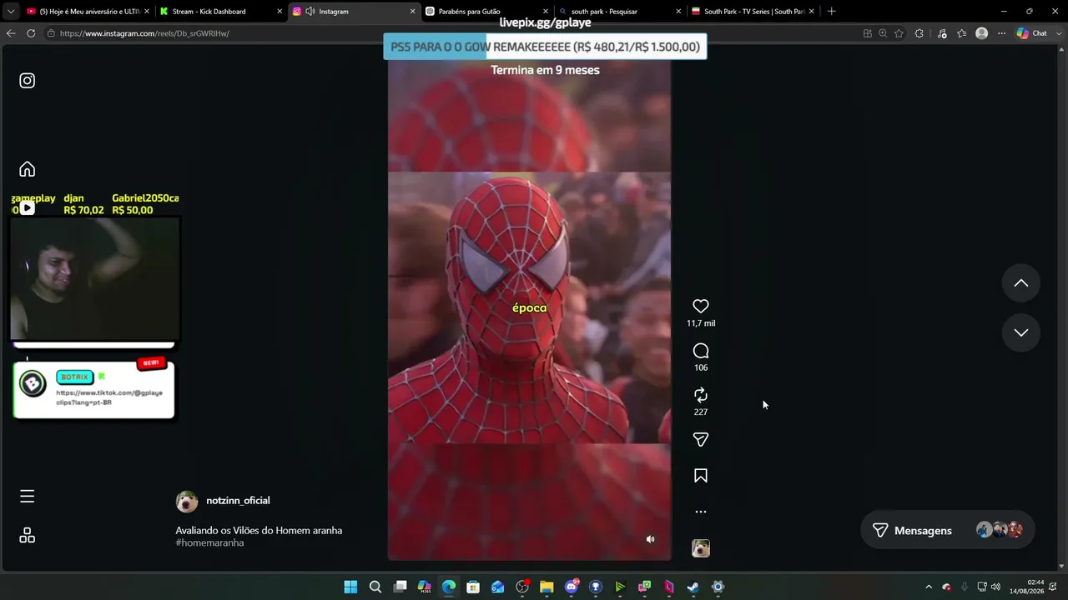Open the browser Settings and more menu
The image size is (1068, 600).
(x=1002, y=33)
